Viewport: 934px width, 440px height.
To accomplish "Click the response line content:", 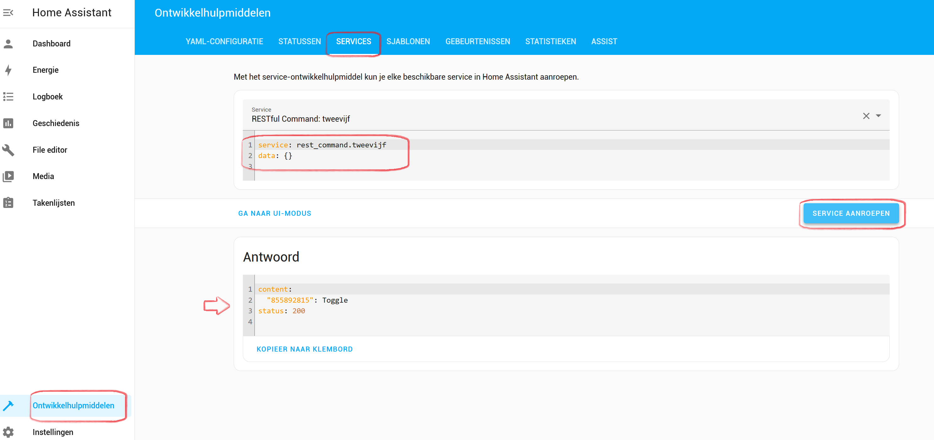I will point(275,289).
